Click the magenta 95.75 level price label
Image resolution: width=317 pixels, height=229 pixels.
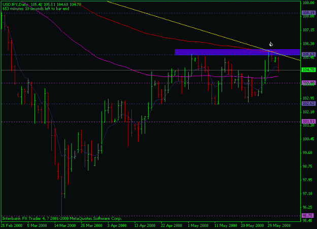pyautogui.click(x=308, y=215)
